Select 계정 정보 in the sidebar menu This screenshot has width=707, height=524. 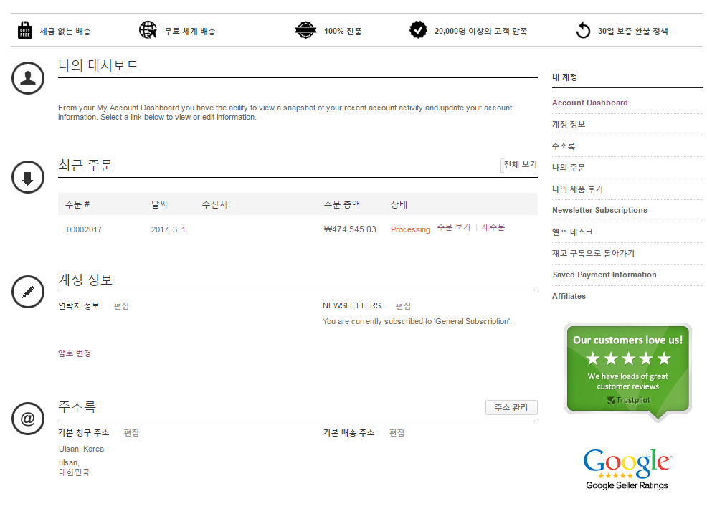point(569,125)
